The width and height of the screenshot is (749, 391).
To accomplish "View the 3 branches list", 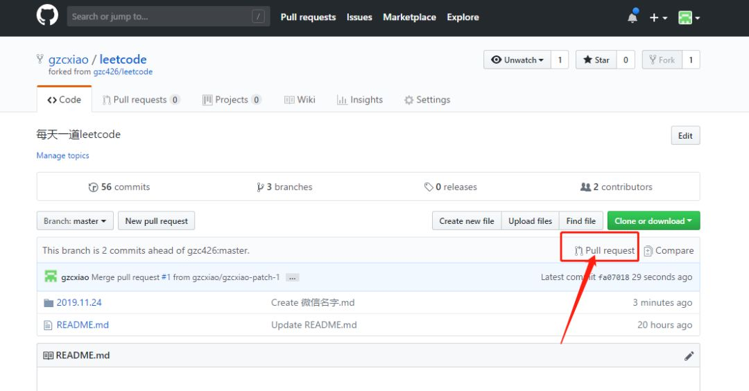I will coord(284,186).
